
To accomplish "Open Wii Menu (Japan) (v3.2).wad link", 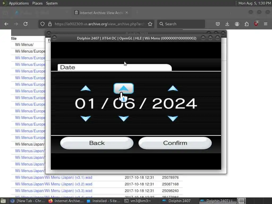I will pyautogui.click(x=54, y=184).
